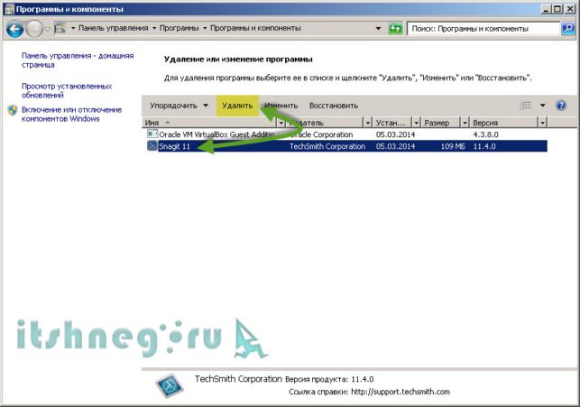Image resolution: width=580 pixels, height=407 pixels.
Task: Click '109 МБ' size cell
Action: (x=453, y=146)
